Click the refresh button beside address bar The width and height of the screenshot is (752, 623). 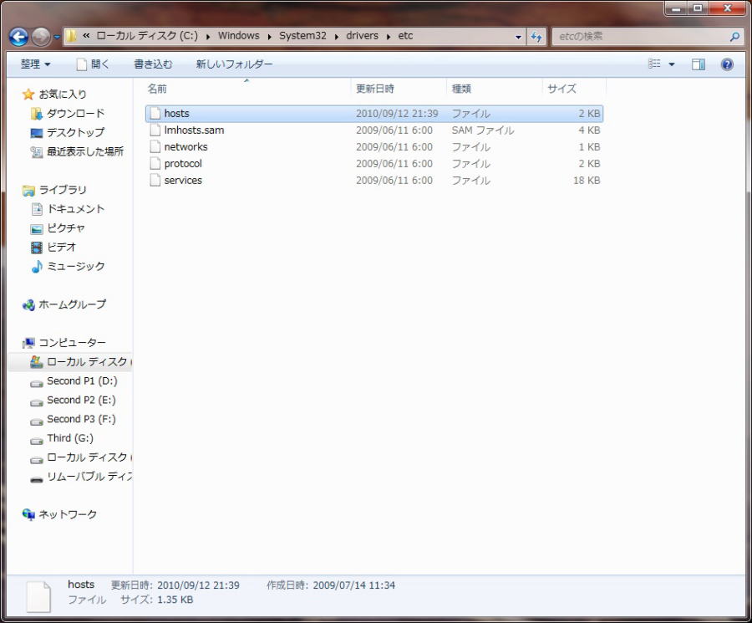[536, 37]
